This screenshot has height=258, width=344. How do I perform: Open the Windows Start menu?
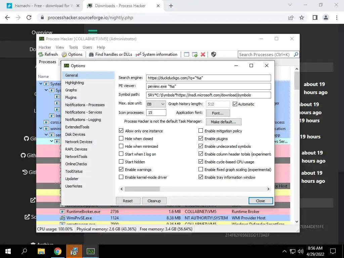point(8,251)
